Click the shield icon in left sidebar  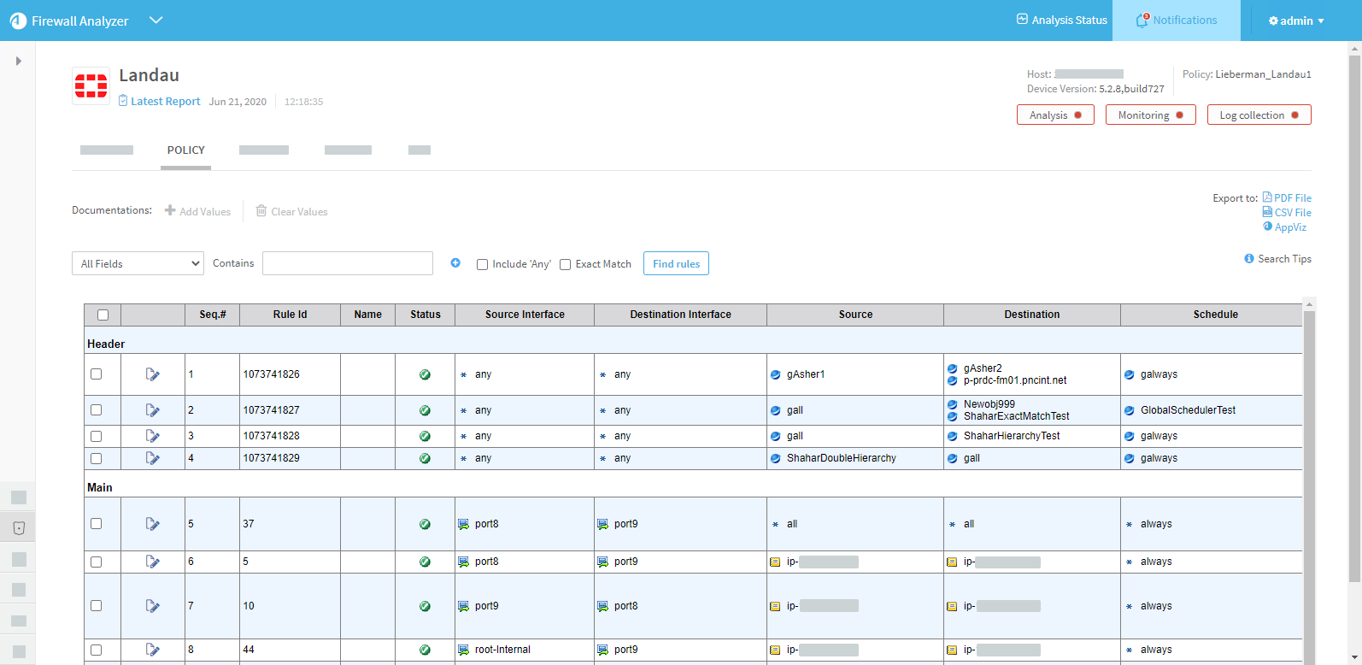[x=19, y=528]
